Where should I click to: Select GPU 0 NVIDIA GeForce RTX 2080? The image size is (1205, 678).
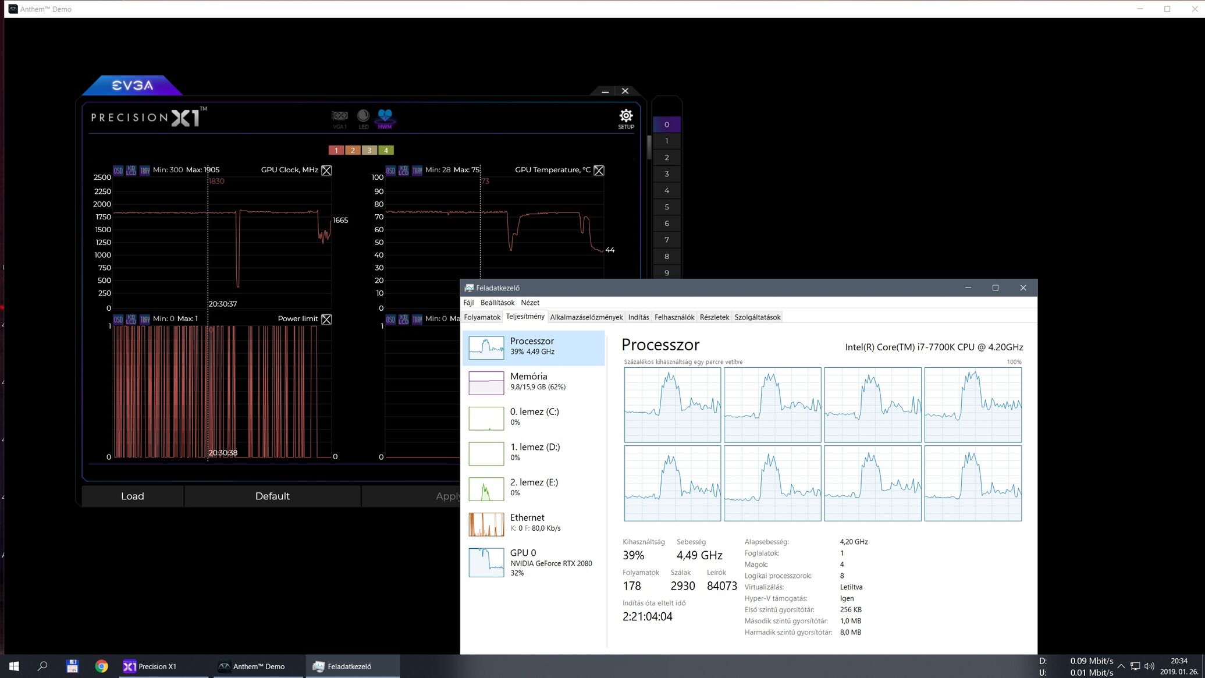coord(534,563)
